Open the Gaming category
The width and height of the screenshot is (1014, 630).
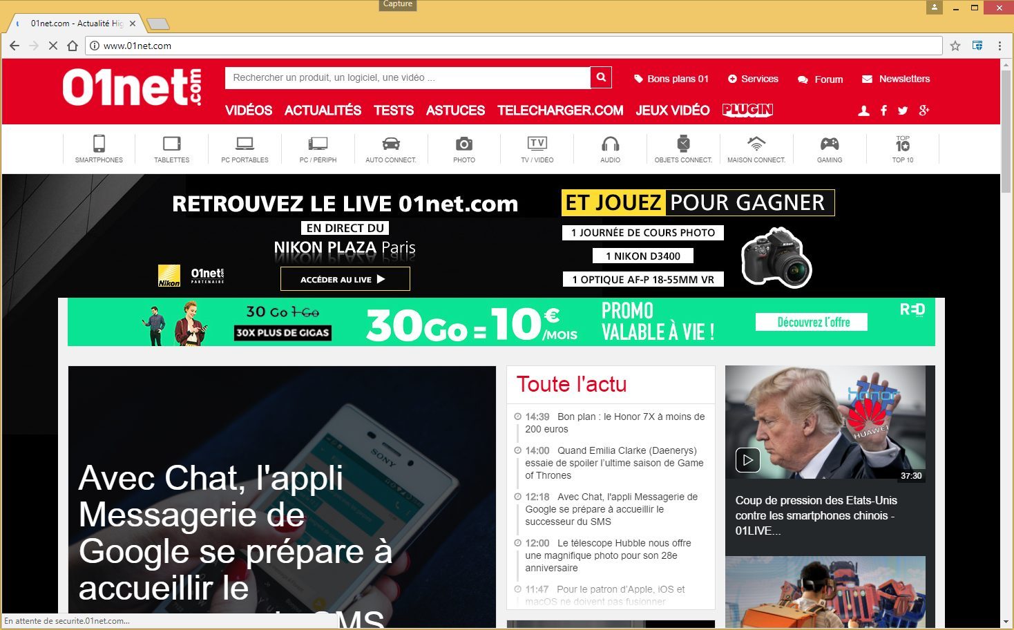830,149
